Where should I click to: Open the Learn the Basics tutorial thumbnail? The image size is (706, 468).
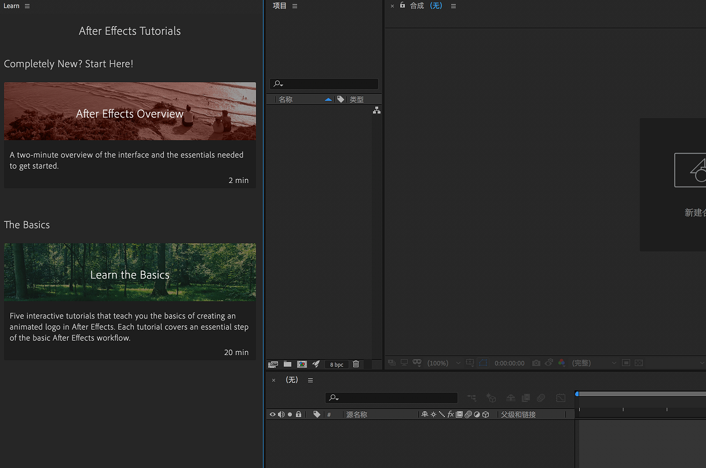coord(130,272)
